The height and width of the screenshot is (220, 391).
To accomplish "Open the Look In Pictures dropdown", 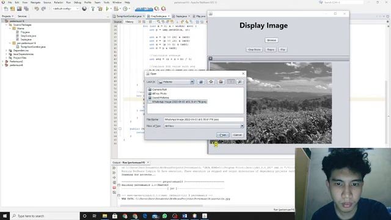I will [x=192, y=82].
